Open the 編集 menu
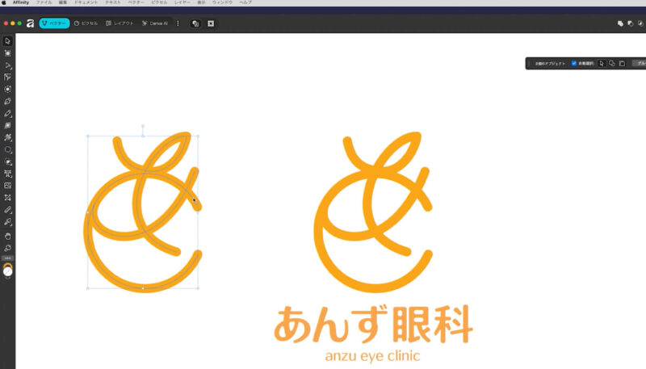646x369 pixels. point(63,2)
